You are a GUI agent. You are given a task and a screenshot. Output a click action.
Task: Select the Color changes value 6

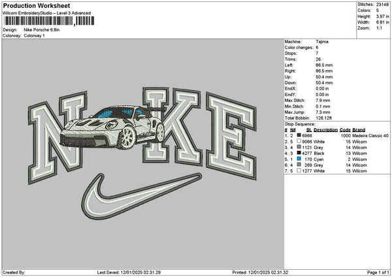[x=317, y=48]
